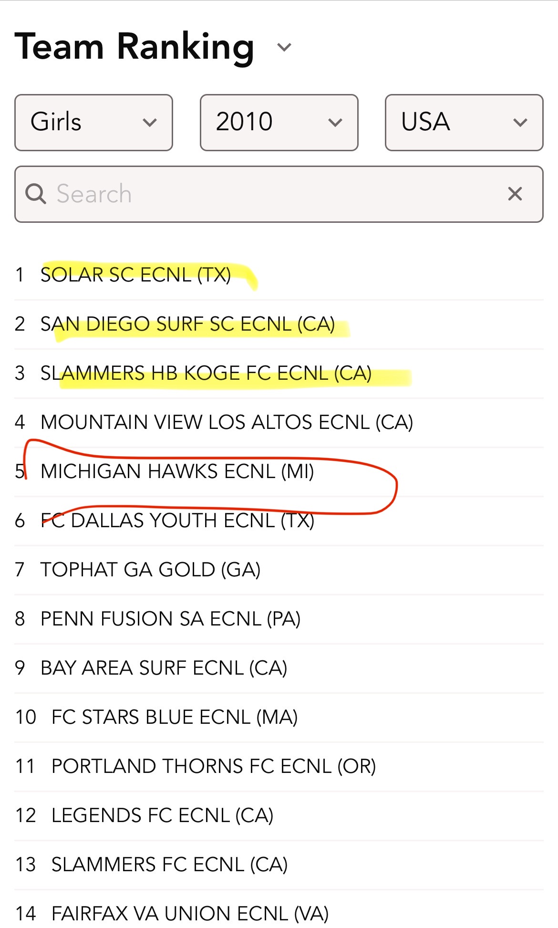Open Slammers HB Koge FC ECNL

206,373
